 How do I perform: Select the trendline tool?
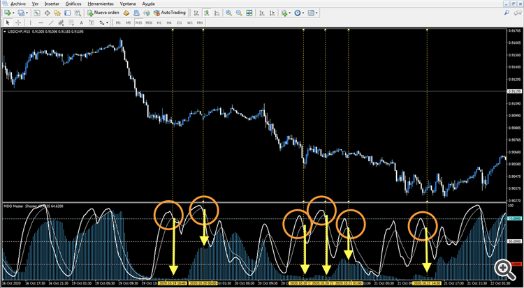pyautogui.click(x=51, y=23)
